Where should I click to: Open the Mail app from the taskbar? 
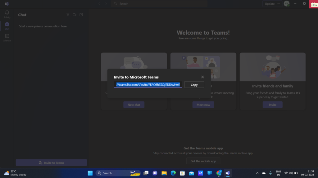point(191,173)
